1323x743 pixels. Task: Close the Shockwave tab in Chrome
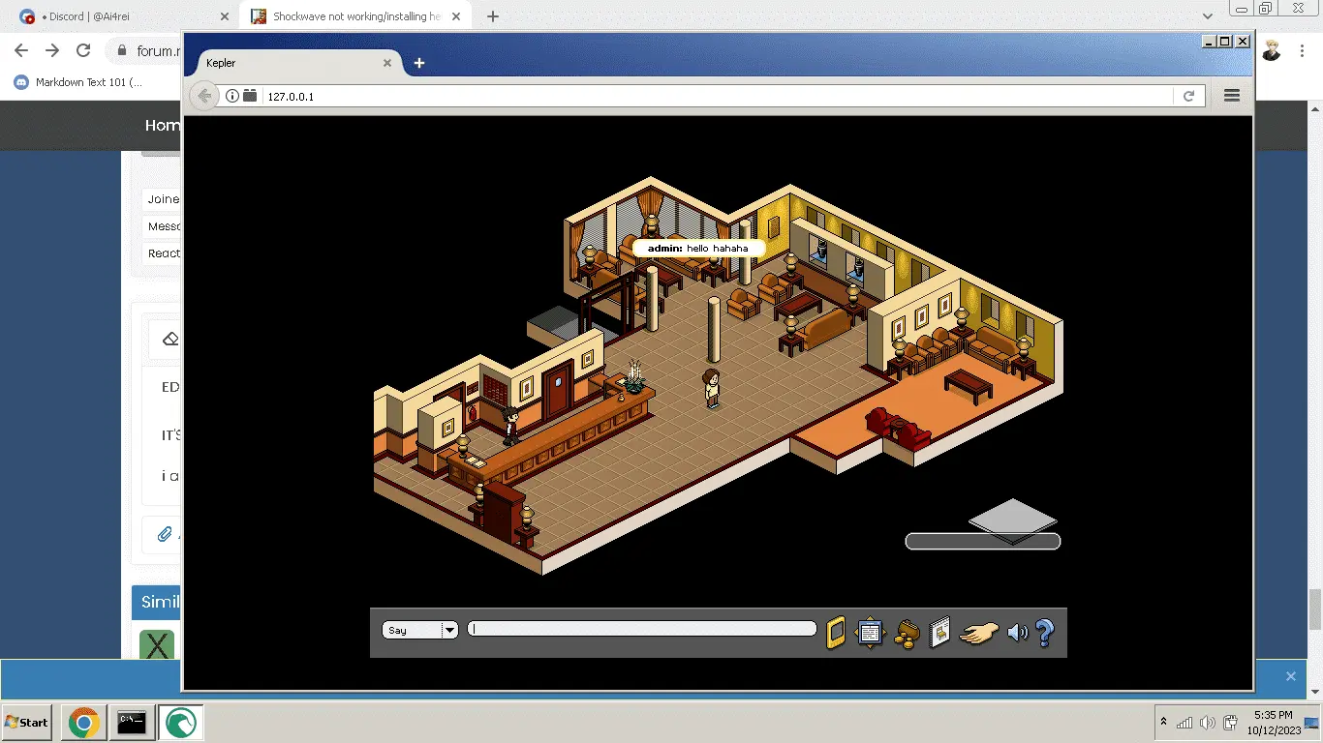457,16
